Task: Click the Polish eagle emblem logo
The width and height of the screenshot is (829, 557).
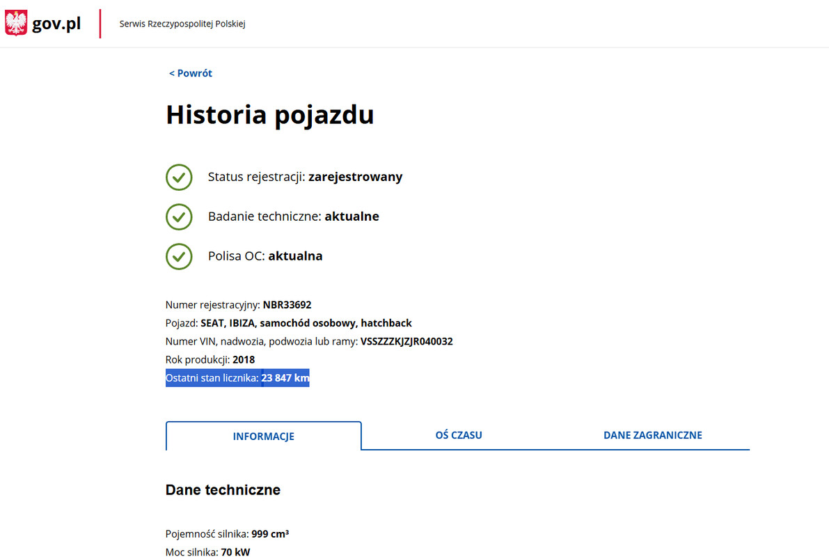Action: click(x=16, y=24)
